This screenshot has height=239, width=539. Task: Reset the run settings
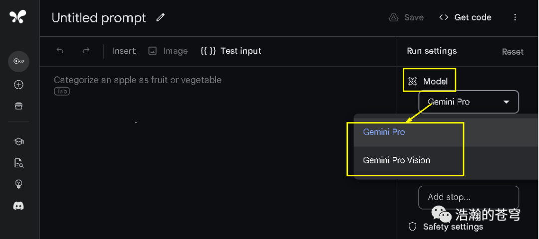[513, 52]
